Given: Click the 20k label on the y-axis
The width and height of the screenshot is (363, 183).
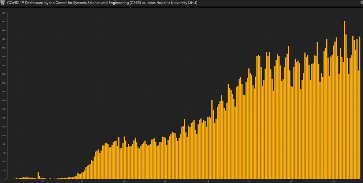Looking at the screenshot, I should [4, 170].
